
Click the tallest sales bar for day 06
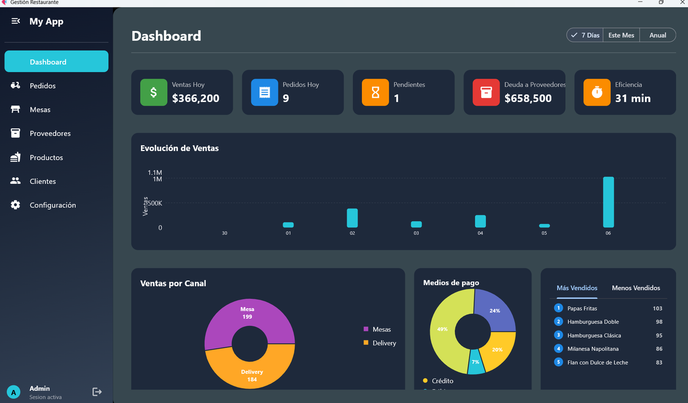click(608, 202)
